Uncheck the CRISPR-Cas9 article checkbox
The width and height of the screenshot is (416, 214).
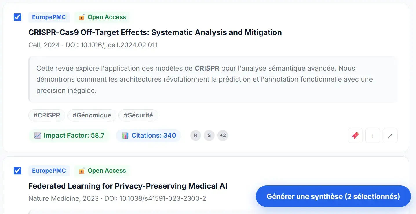(x=17, y=17)
